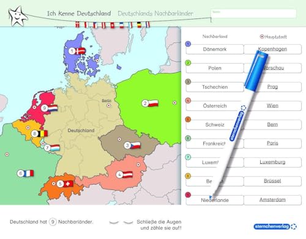Viewport: 306px width, 239px height.
Task: Click the Dutch flag on the map
Action: [53, 108]
